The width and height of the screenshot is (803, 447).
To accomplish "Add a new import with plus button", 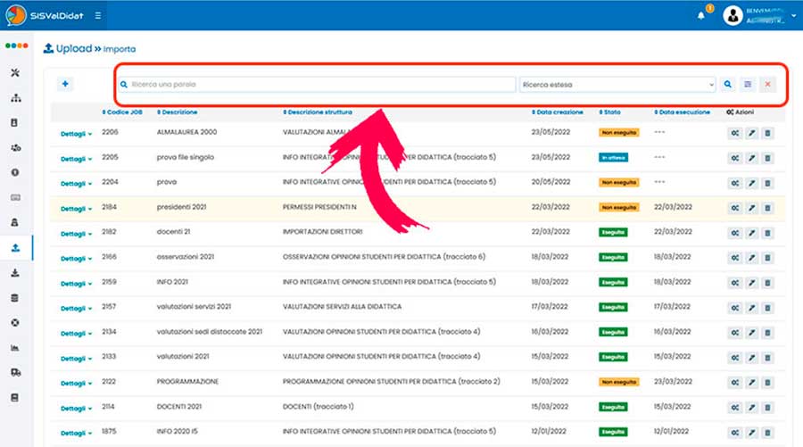I will click(x=65, y=84).
